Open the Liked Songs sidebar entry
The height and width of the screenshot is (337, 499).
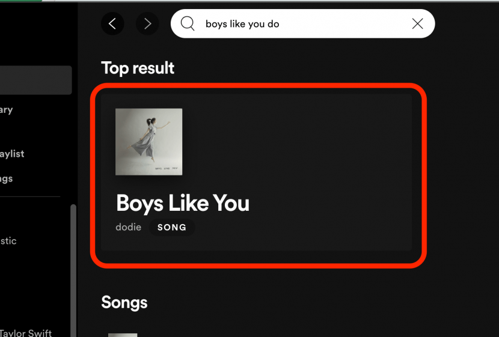pyautogui.click(x=7, y=178)
